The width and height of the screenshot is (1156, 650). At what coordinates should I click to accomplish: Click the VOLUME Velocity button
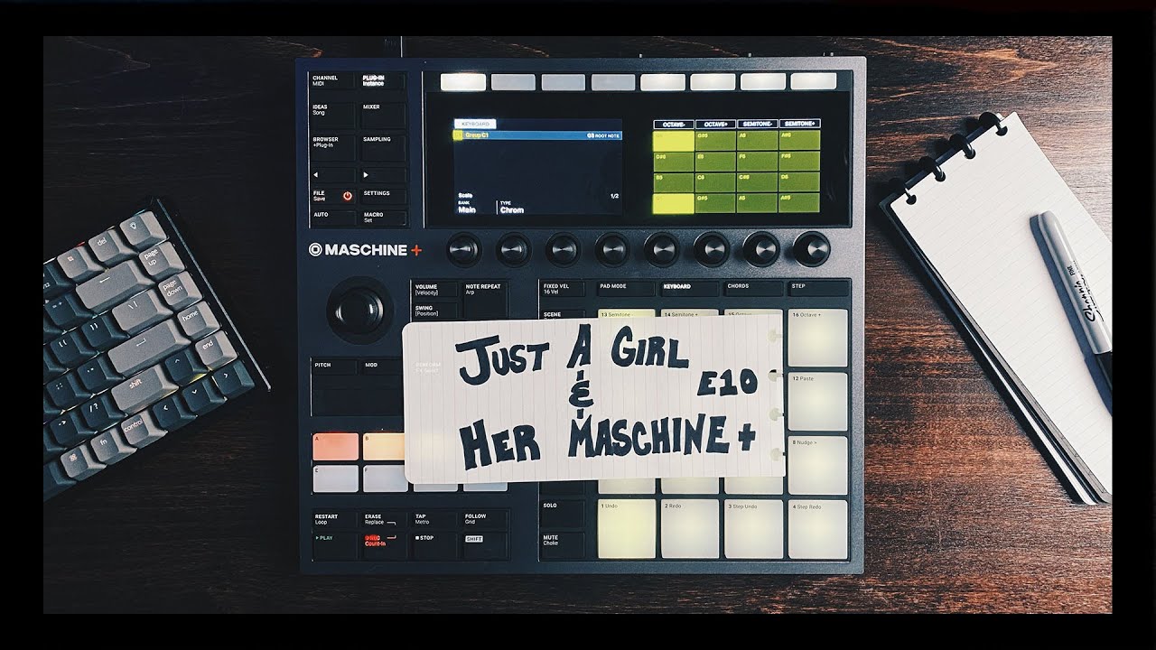433,291
